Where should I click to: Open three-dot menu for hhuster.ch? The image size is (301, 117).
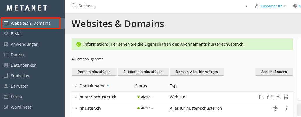[x=286, y=108]
